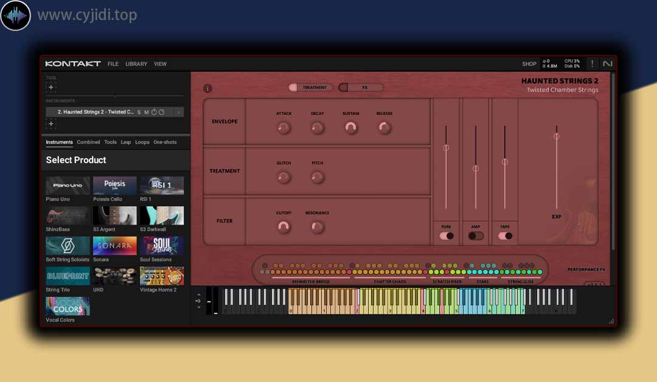Viewport: 657px width, 382px height.
Task: Open the VIEW menu
Action: 160,64
